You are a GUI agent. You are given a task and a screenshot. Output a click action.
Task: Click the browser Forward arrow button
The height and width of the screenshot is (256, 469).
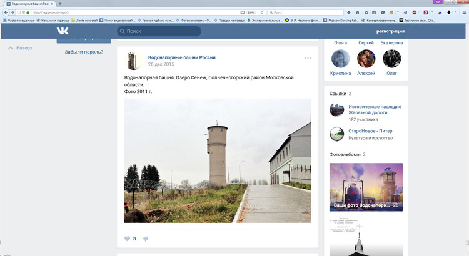pyautogui.click(x=13, y=12)
